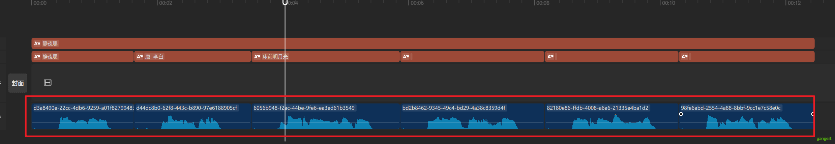The width and height of the screenshot is (835, 144).
Task: Click text icon of blank clip above audio bd2b8462
Action: (x=406, y=57)
